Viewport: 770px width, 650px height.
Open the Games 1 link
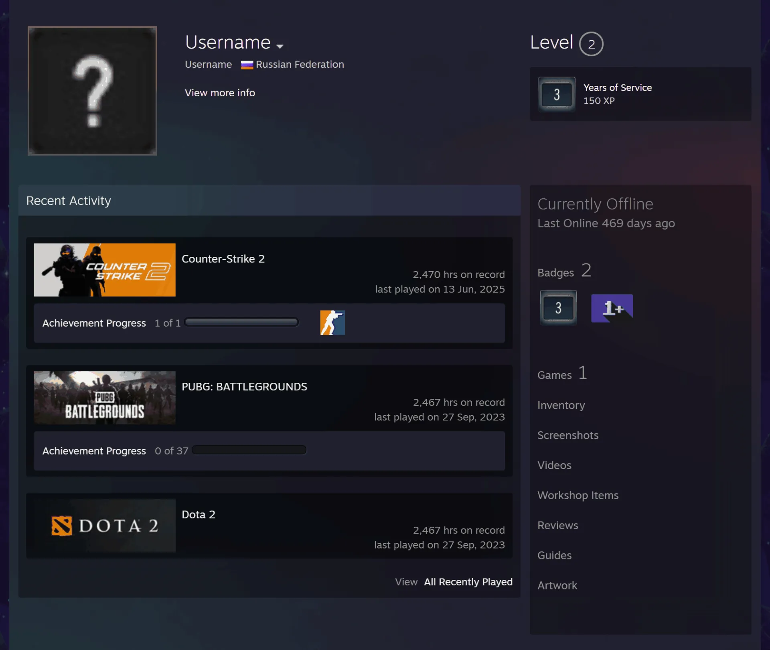tap(562, 374)
